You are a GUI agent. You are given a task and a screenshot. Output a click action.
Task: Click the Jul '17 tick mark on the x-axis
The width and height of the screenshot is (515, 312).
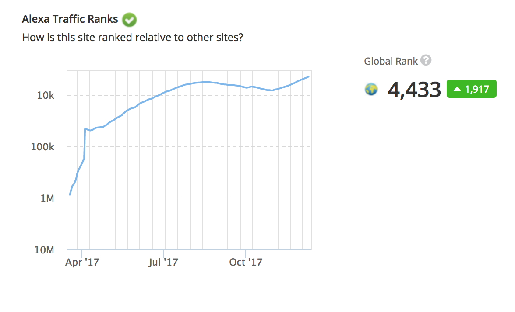coord(163,253)
